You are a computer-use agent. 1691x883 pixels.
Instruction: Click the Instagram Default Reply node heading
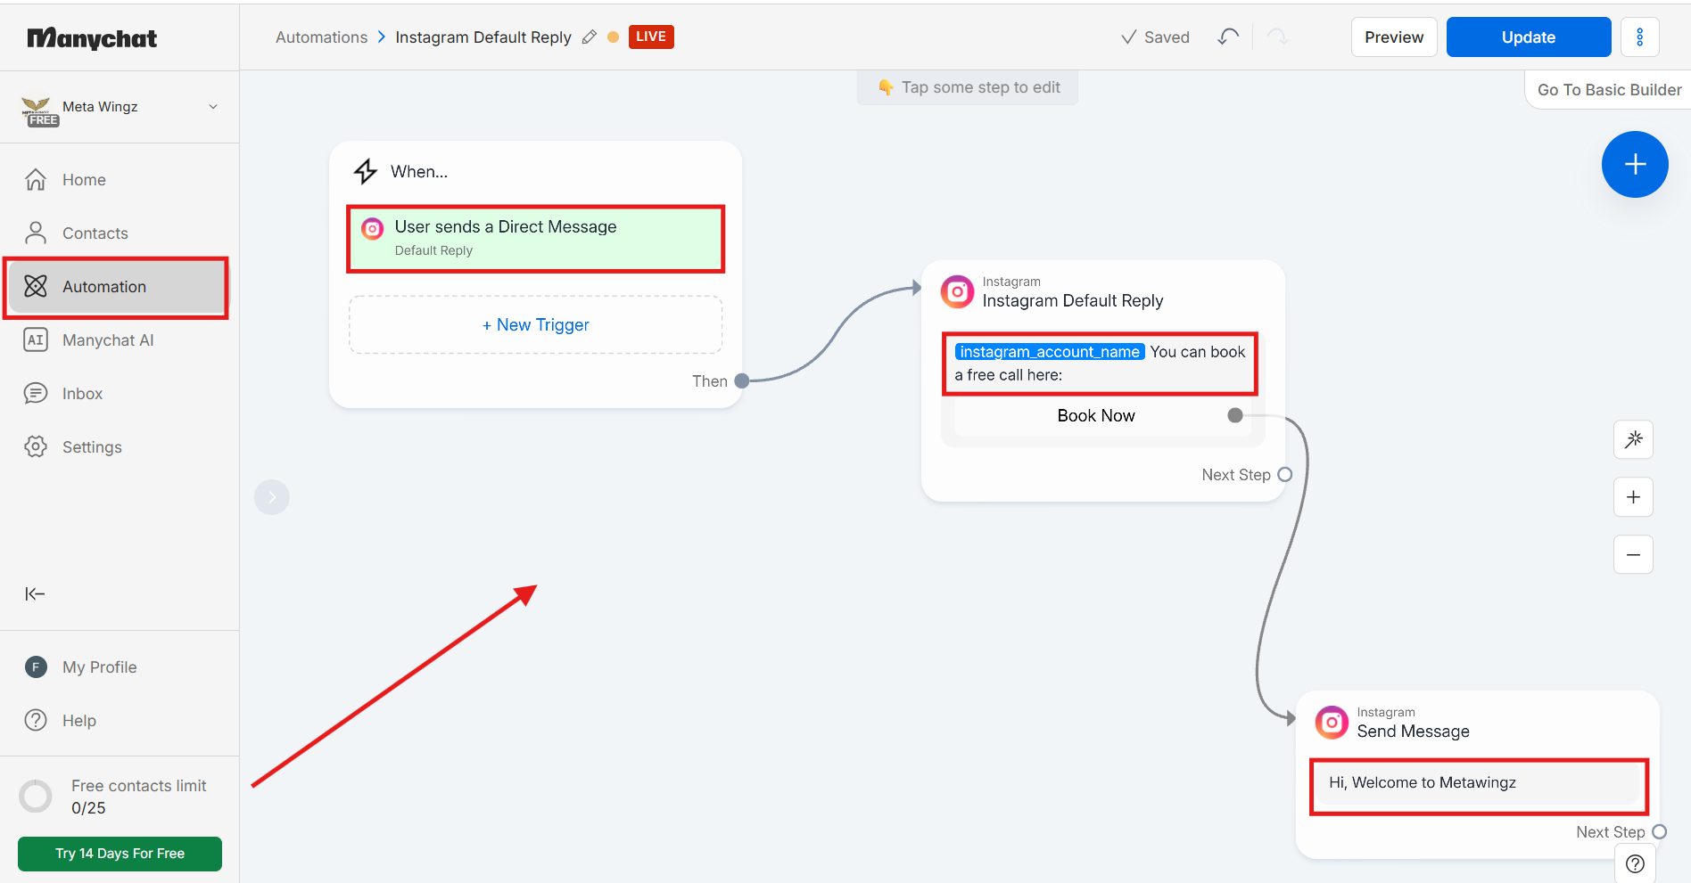tap(1073, 300)
